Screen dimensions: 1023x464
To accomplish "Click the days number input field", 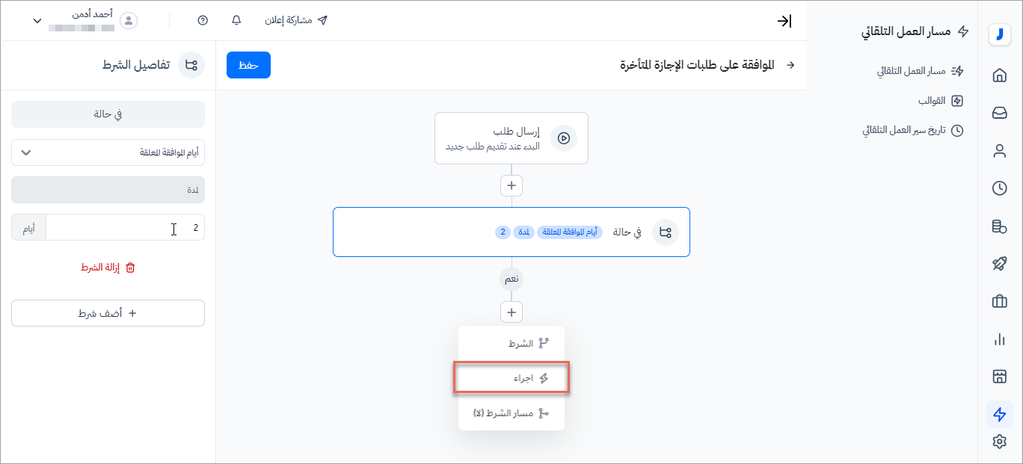I will pos(125,229).
